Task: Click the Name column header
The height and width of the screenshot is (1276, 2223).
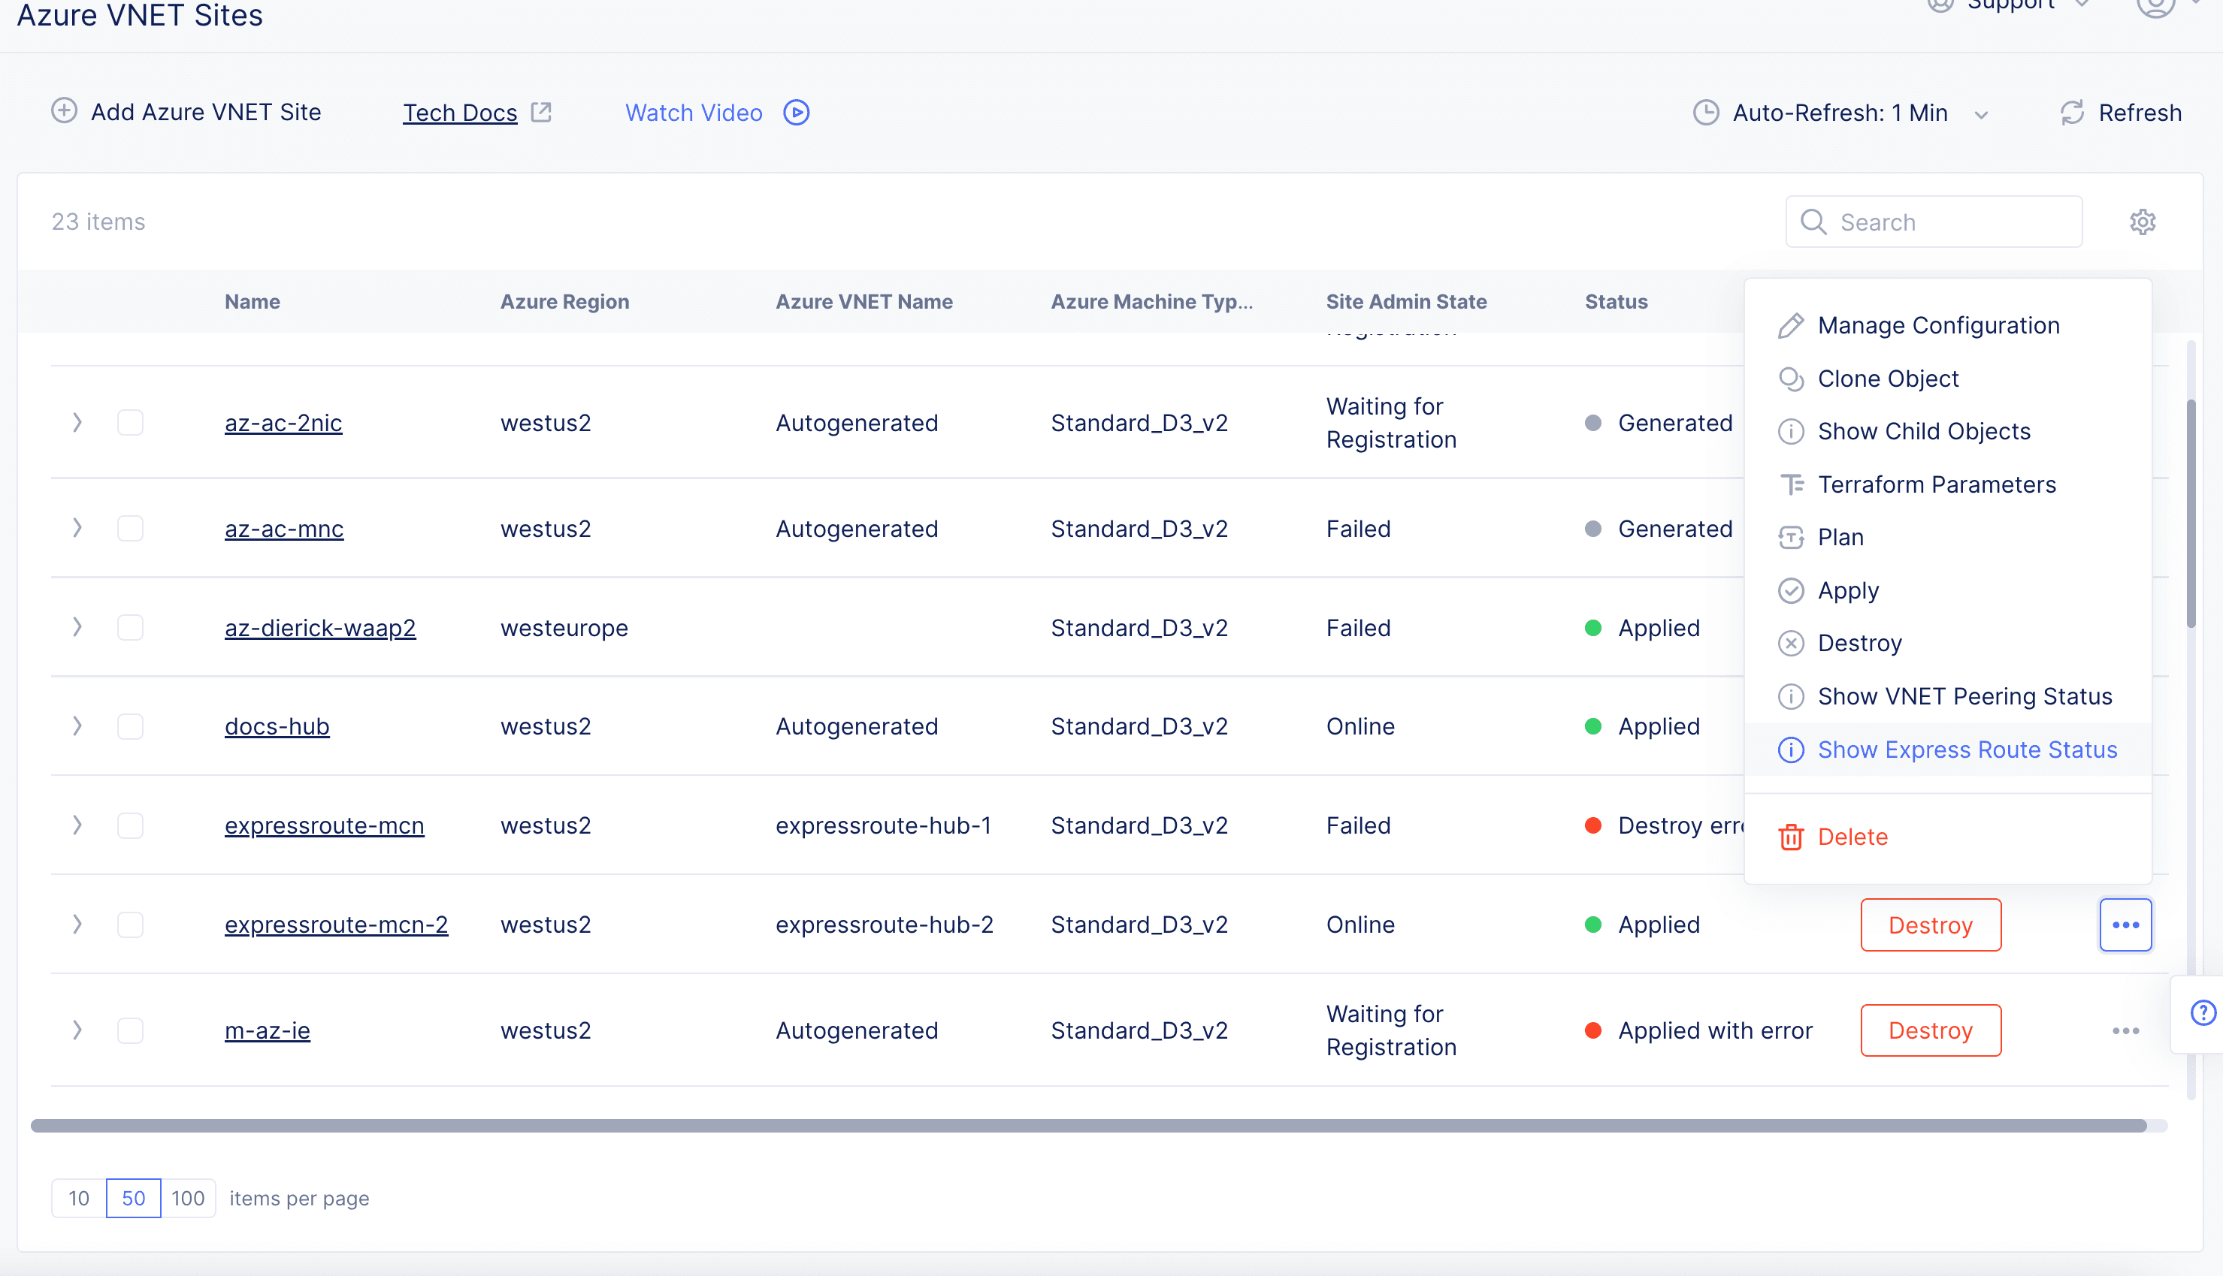Action: [x=253, y=303]
